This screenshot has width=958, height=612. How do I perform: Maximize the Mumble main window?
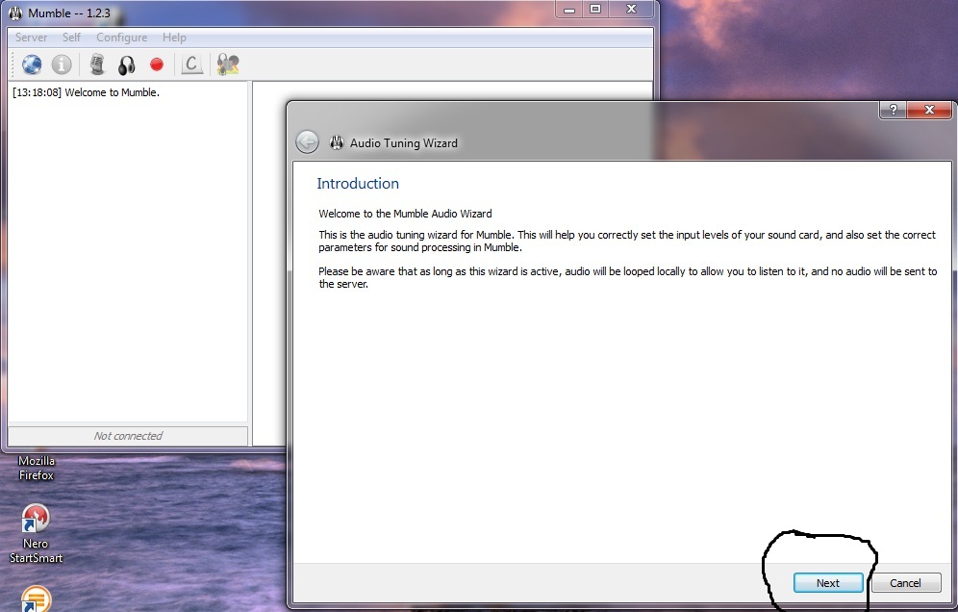[x=595, y=10]
